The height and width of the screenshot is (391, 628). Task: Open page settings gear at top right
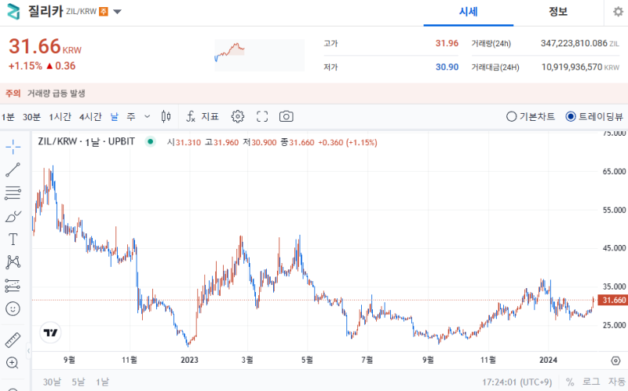tap(618, 12)
